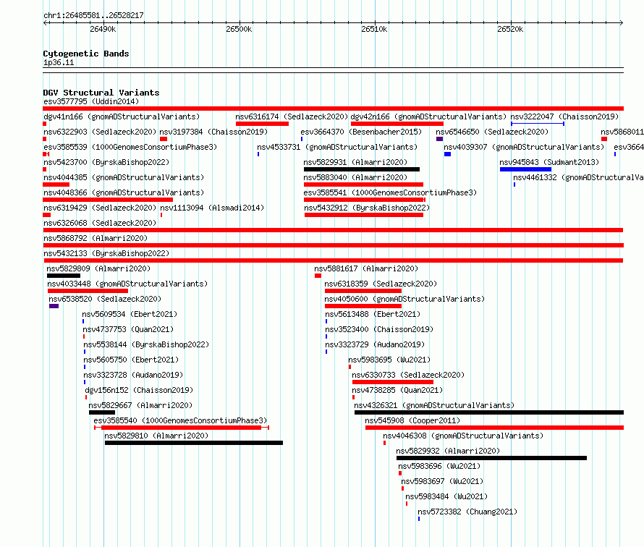Click the red nsv6330733 (Sedlazeck2020) bar
The image size is (644, 547).
(x=393, y=382)
